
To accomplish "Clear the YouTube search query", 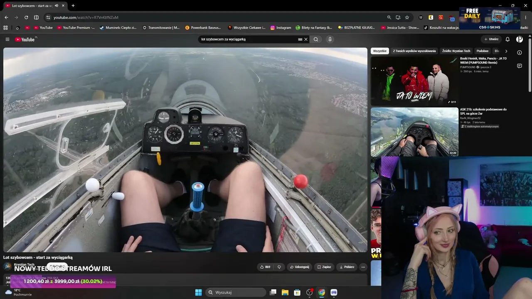I will tap(306, 39).
